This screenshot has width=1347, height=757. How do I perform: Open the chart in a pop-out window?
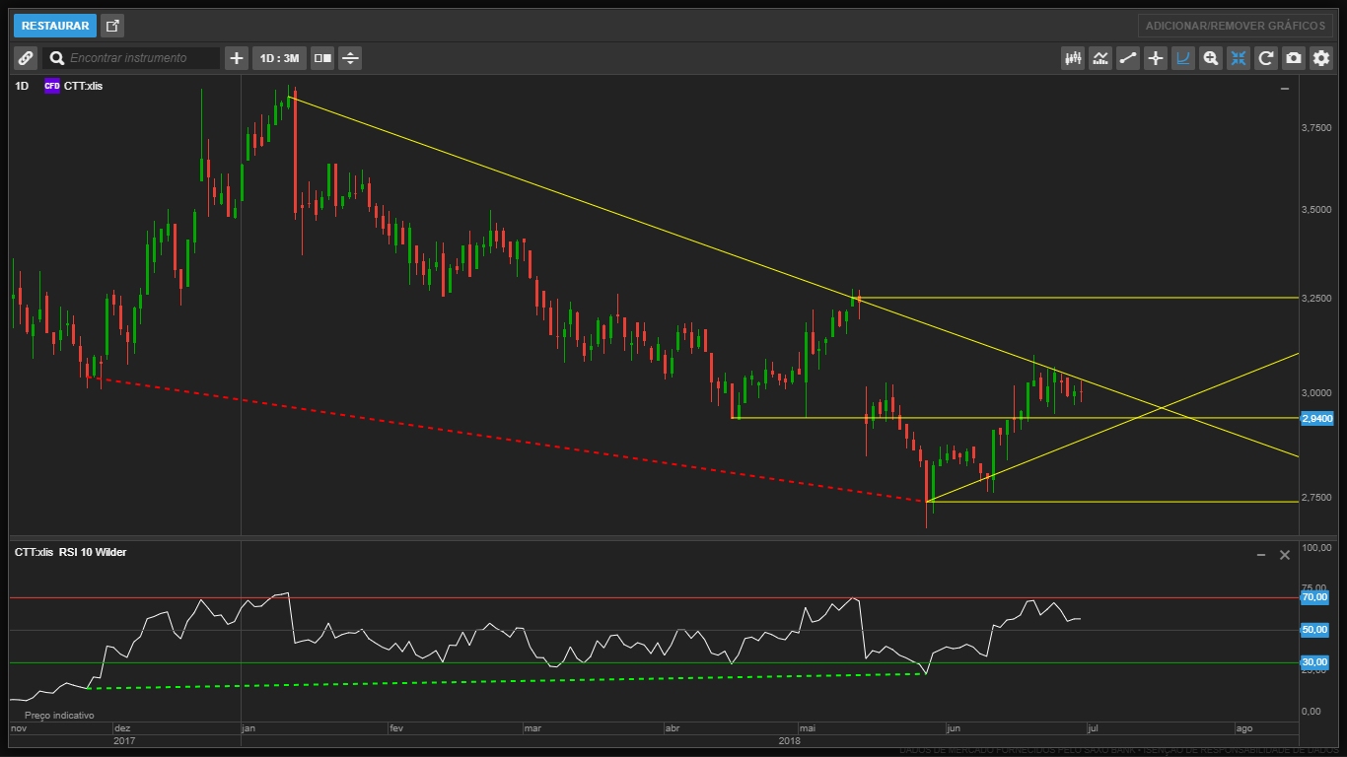coord(112,26)
